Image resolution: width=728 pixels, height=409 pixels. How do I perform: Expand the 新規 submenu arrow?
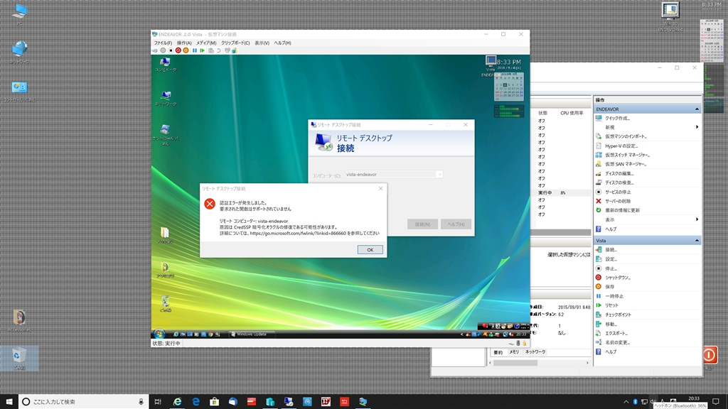tap(697, 127)
